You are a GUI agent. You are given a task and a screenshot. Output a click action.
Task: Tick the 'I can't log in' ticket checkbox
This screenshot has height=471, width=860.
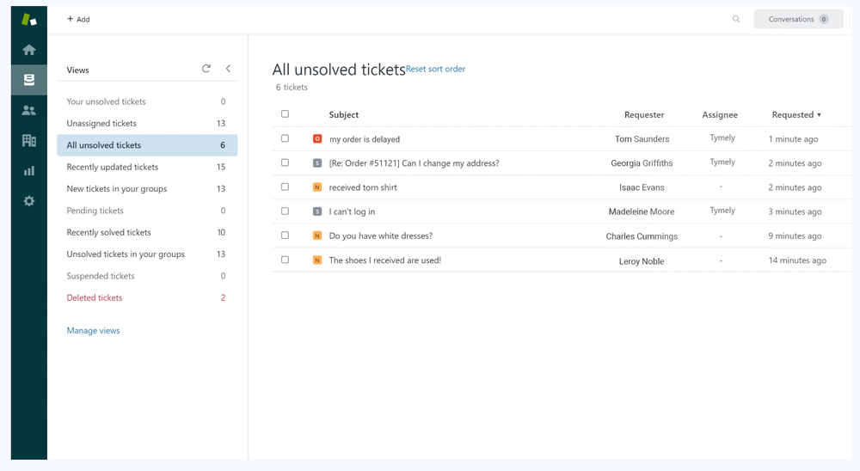pyautogui.click(x=286, y=211)
